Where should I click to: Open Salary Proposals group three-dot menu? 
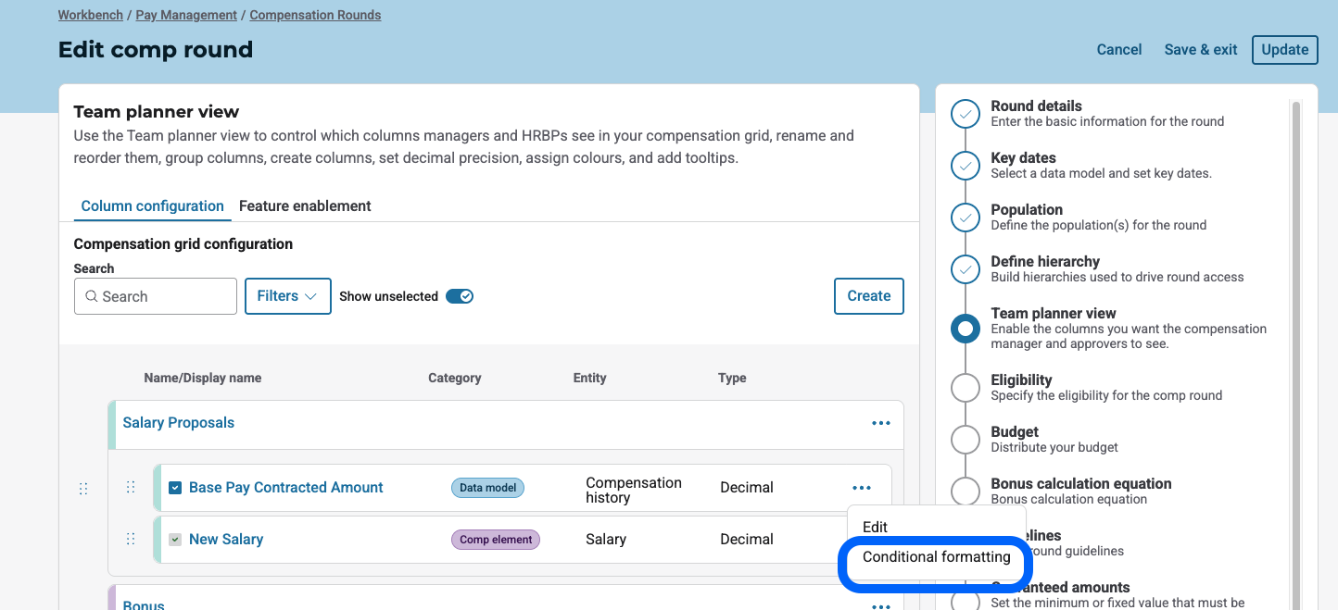(880, 423)
